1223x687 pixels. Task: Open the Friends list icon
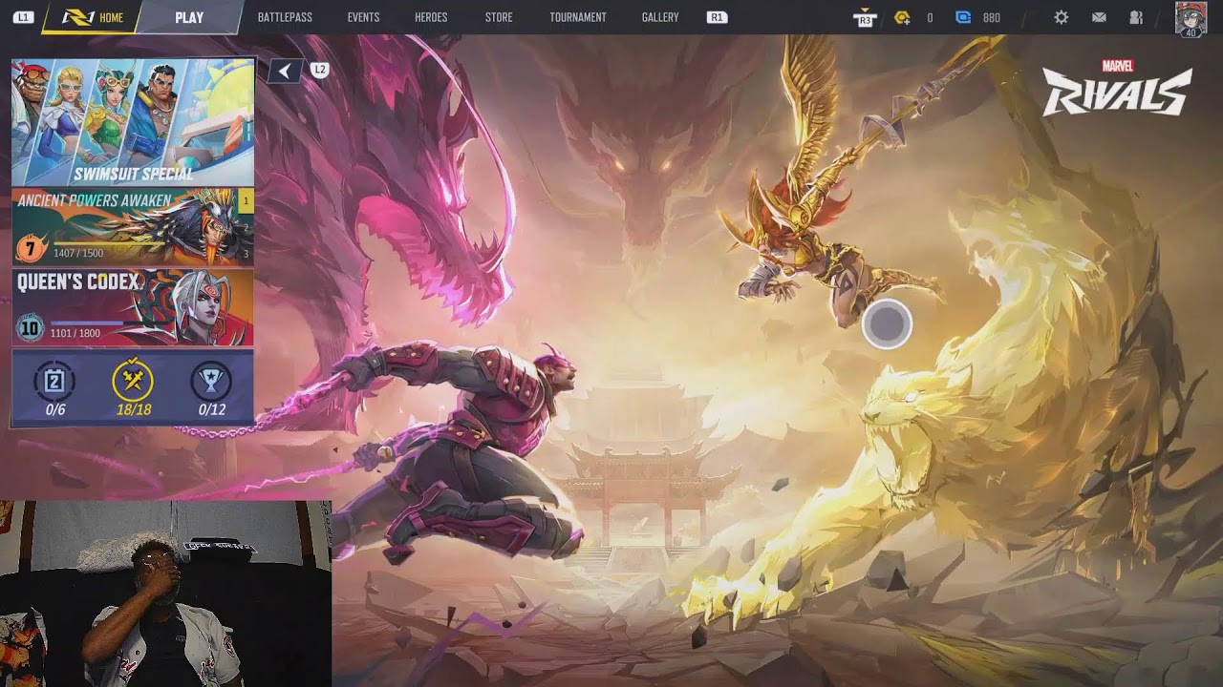pos(1136,17)
